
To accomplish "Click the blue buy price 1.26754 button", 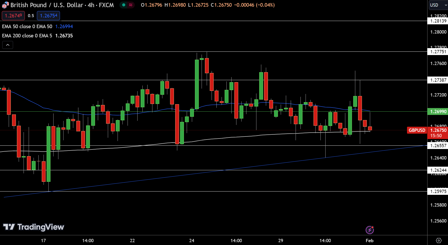I will click(x=48, y=16).
